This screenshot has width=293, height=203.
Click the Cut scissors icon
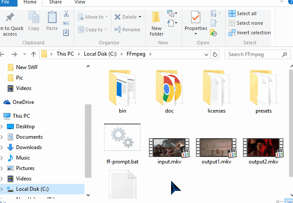click(66, 14)
